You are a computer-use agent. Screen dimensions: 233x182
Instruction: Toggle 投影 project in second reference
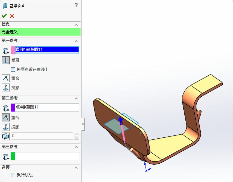coord(6,127)
